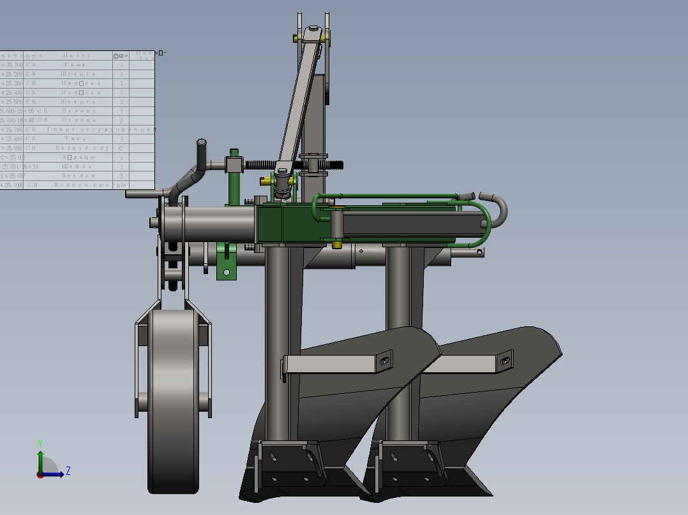Select the 'Шайба' cell in the parts table
The width and height of the screenshot is (688, 515).
(x=77, y=166)
